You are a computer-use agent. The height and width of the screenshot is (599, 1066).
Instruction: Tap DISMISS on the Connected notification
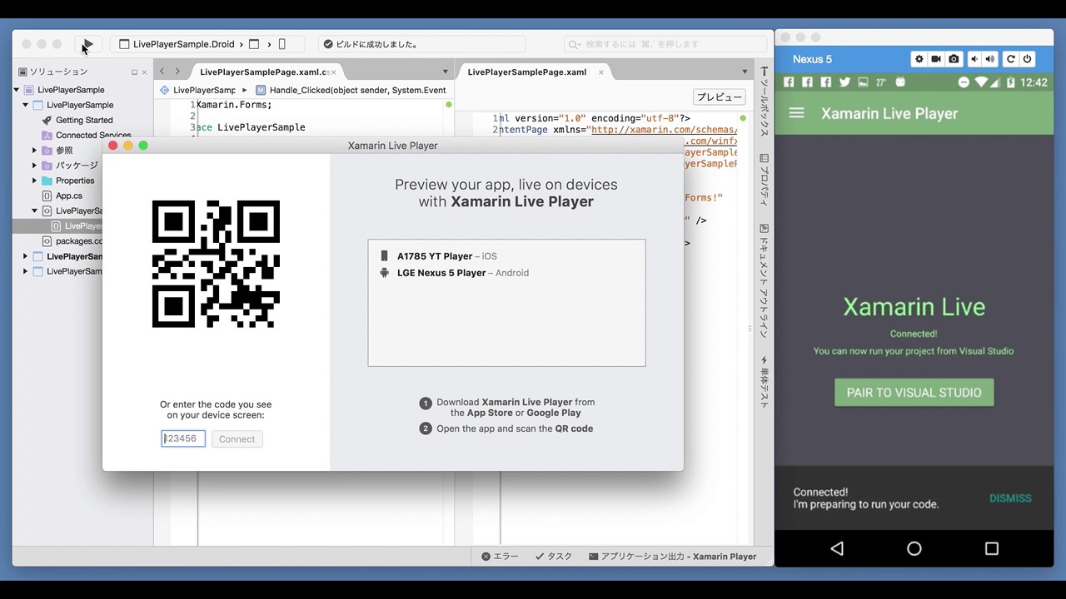coord(1010,498)
